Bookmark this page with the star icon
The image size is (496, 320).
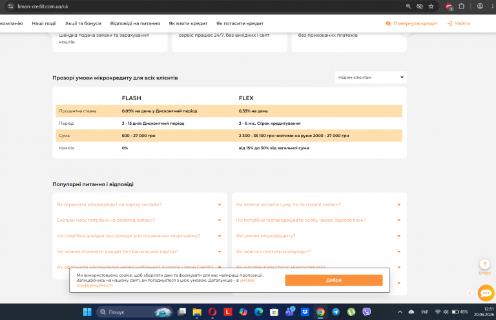coord(431,6)
